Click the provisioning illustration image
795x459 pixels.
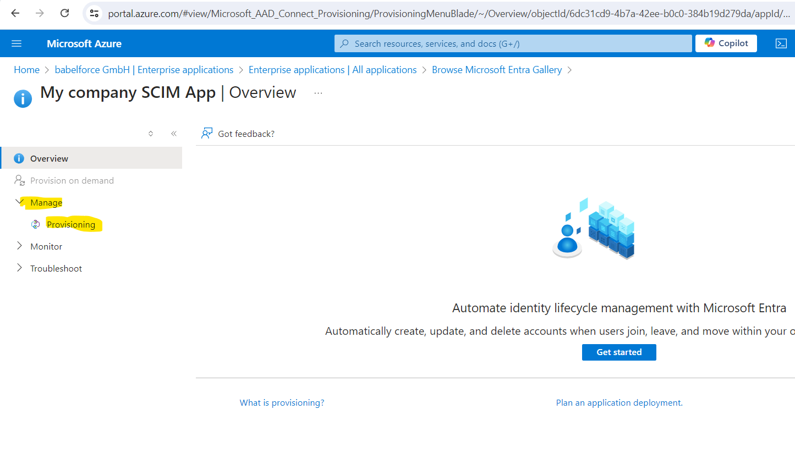pyautogui.click(x=594, y=229)
